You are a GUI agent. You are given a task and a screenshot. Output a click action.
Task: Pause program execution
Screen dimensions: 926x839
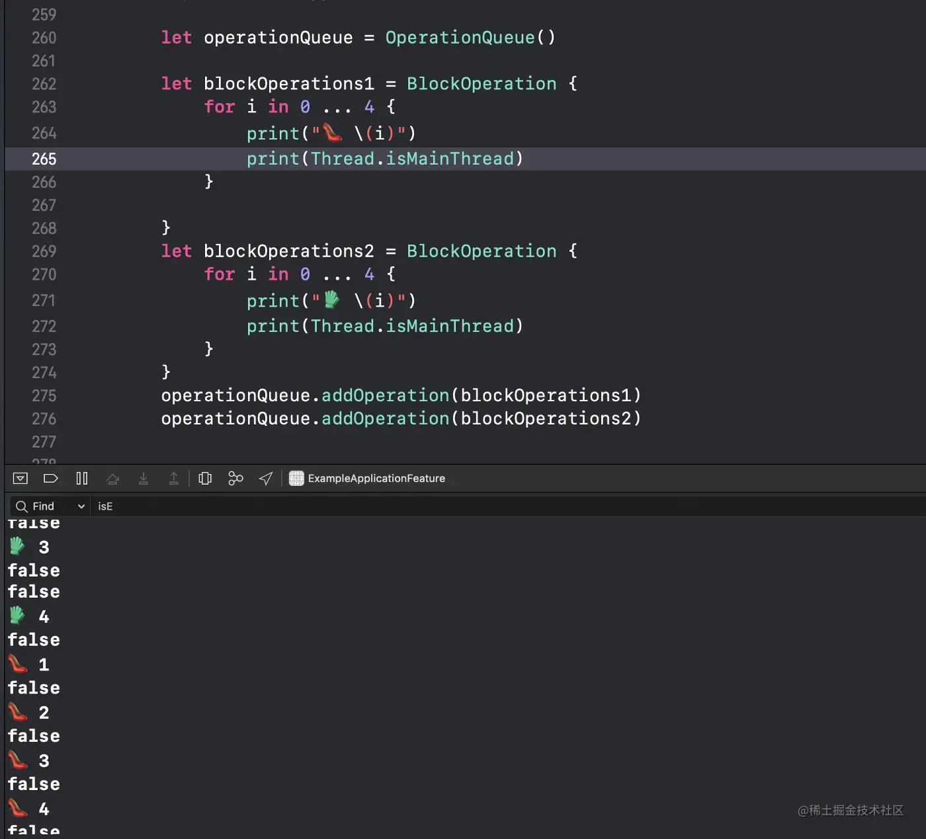(x=82, y=478)
